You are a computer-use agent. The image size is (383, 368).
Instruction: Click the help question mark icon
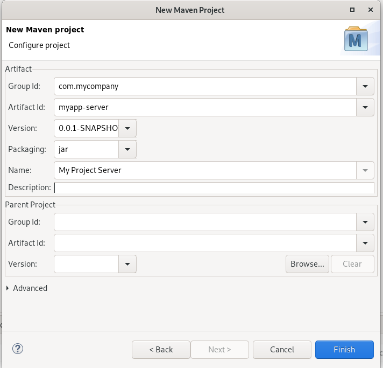[18, 349]
